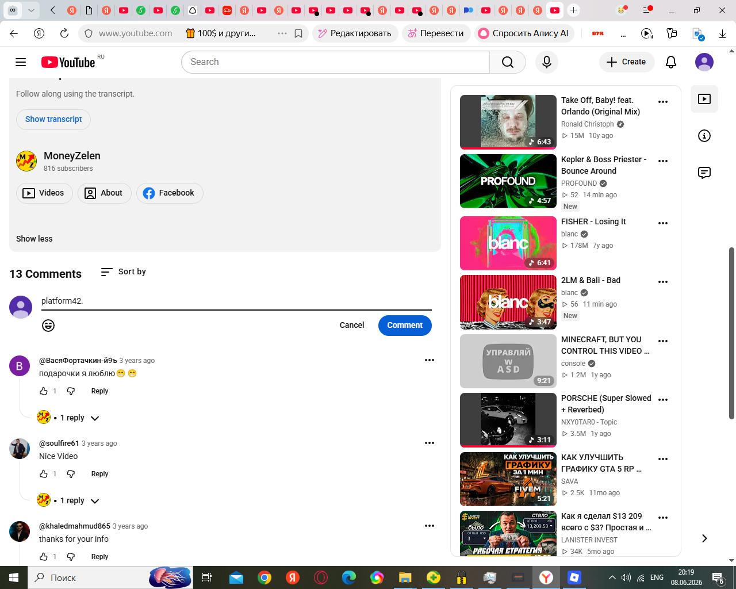Viewport: 736px width, 589px height.
Task: Open the Facebook link of MoneyZelen
Action: (x=170, y=193)
